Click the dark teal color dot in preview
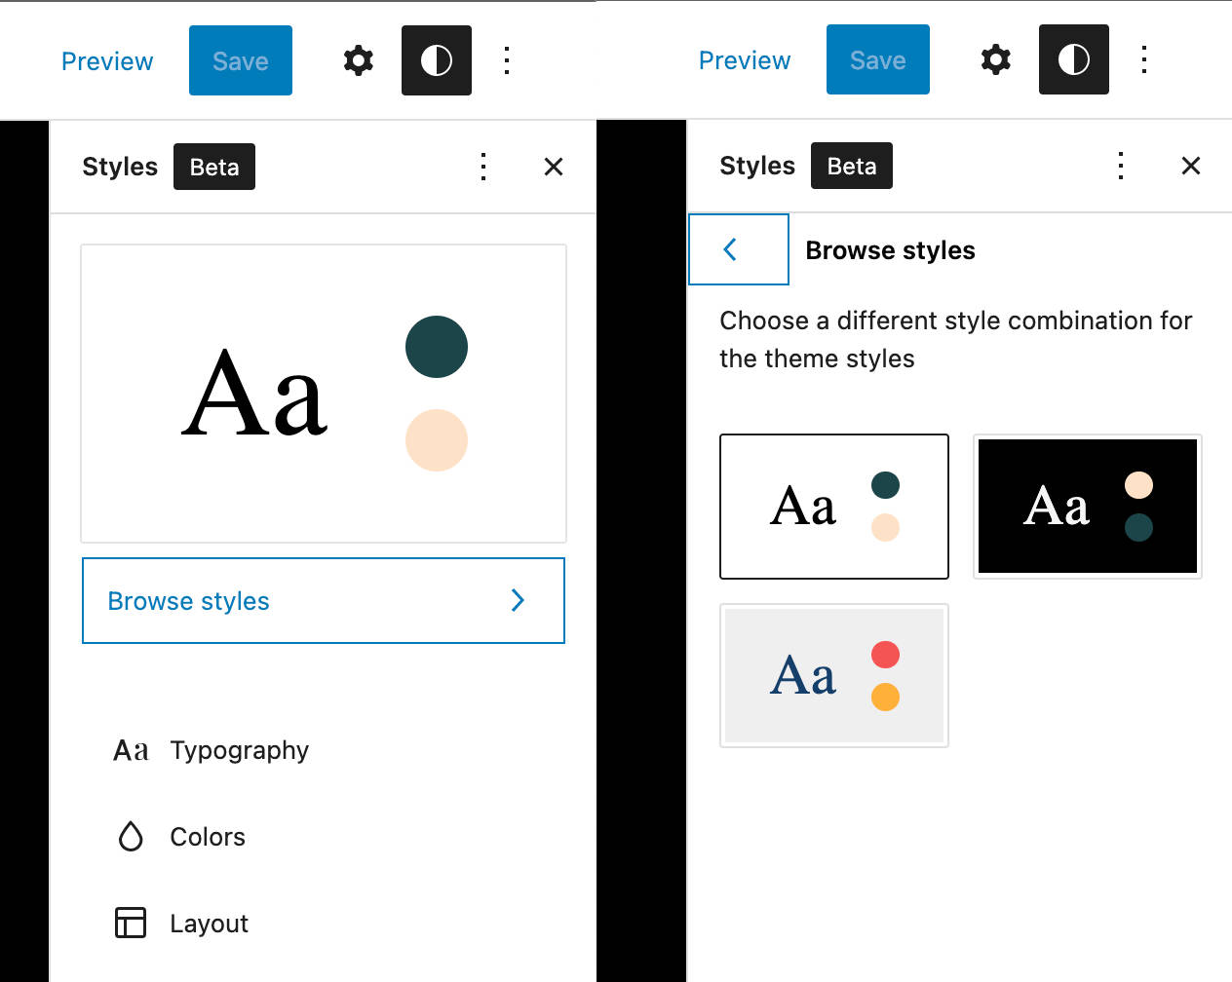The image size is (1232, 982). point(437,347)
